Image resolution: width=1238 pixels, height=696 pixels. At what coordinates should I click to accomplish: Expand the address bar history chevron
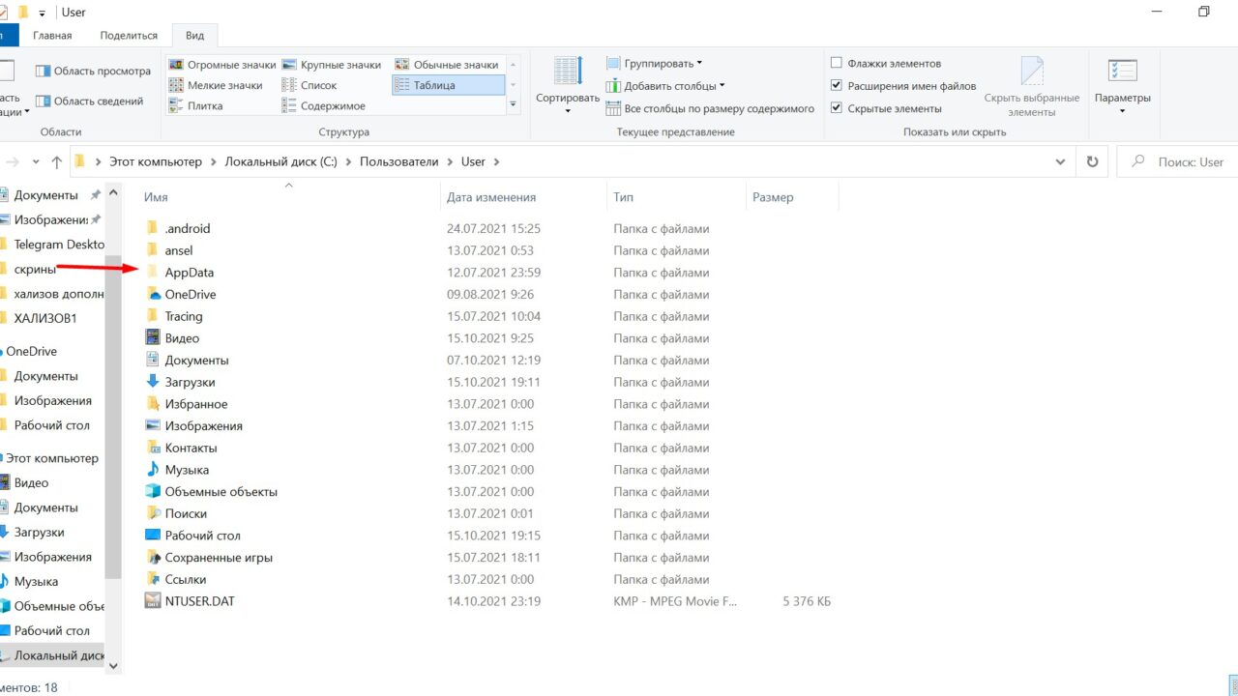tap(1060, 162)
